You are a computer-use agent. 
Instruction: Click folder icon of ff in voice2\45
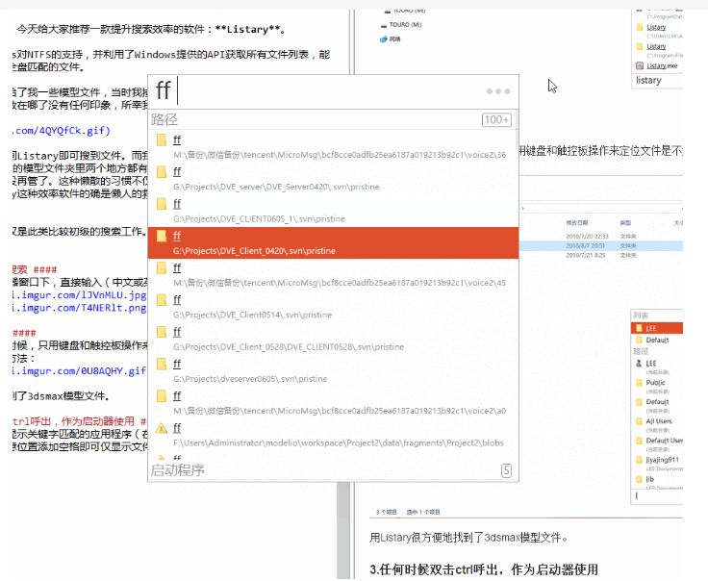coord(162,267)
